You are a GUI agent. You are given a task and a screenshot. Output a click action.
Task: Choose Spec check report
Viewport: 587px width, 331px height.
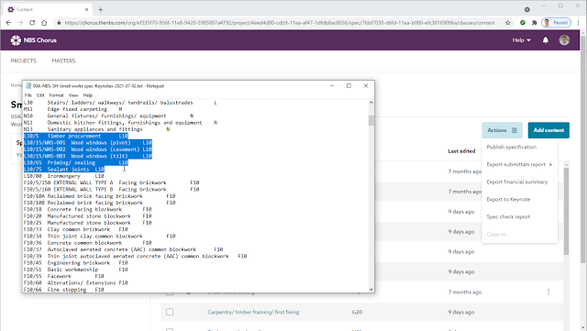tap(508, 216)
